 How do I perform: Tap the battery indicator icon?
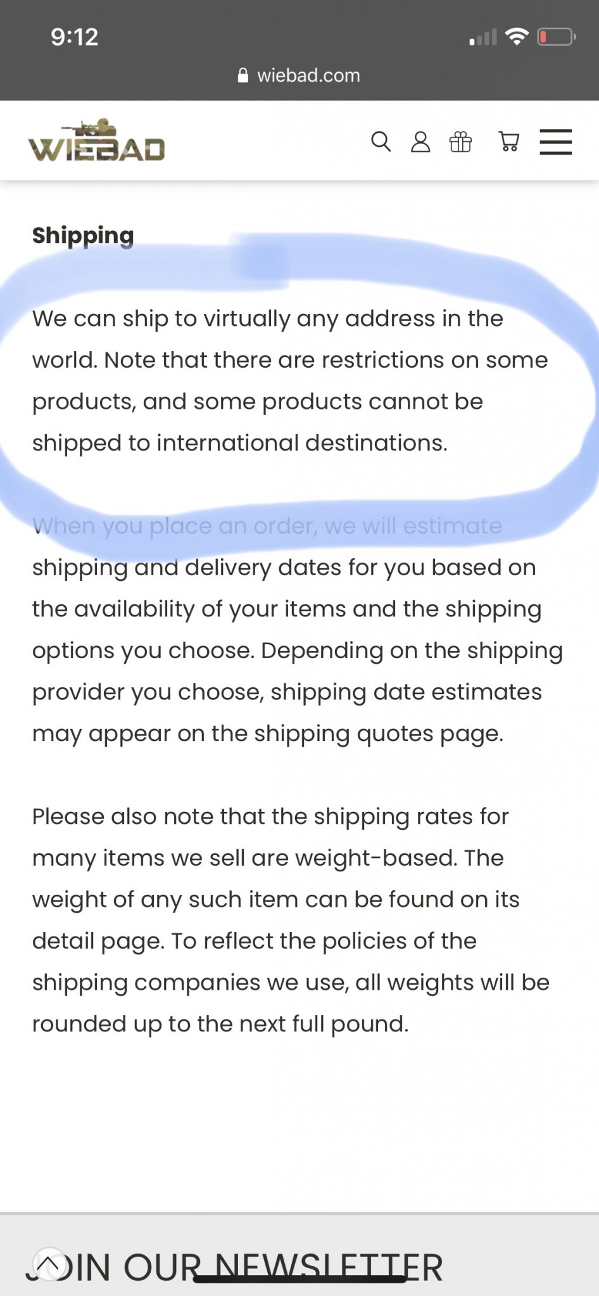point(557,37)
